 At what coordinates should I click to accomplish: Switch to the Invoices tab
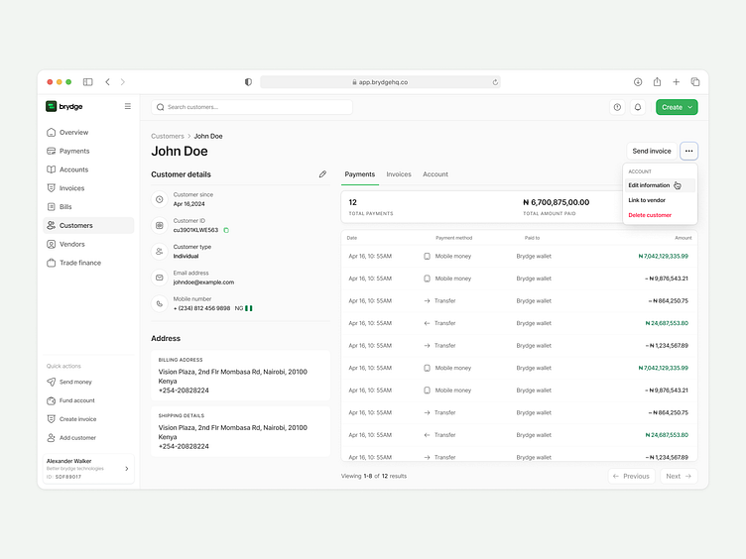click(399, 174)
